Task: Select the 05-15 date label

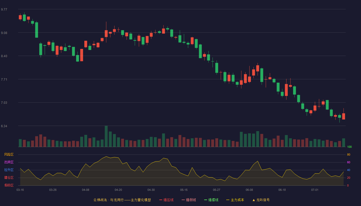Action: tap(184, 190)
